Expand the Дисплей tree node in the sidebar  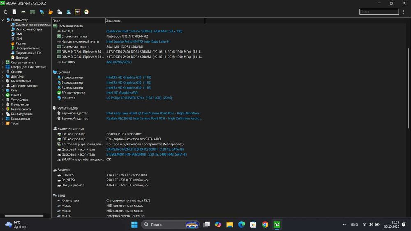pyautogui.click(x=2, y=76)
